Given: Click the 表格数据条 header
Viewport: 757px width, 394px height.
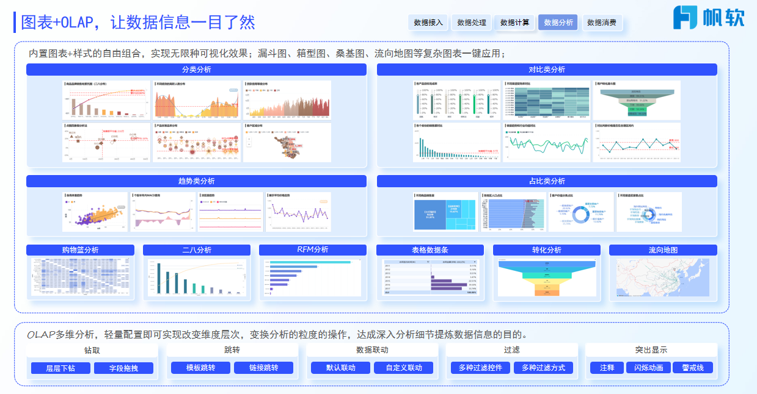Looking at the screenshot, I should [x=430, y=250].
